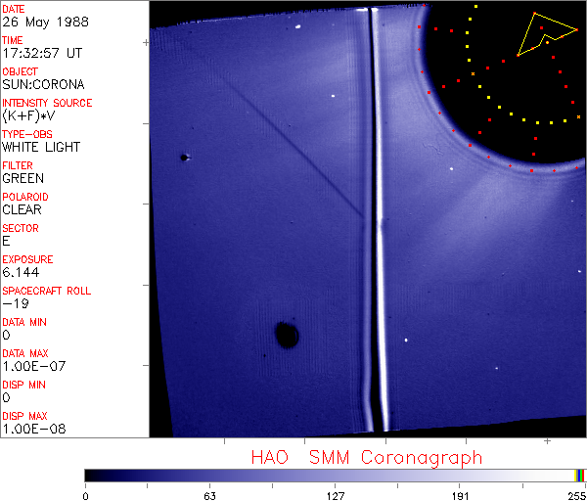Click the yellow triangle north pointer outline

coord(547,34)
